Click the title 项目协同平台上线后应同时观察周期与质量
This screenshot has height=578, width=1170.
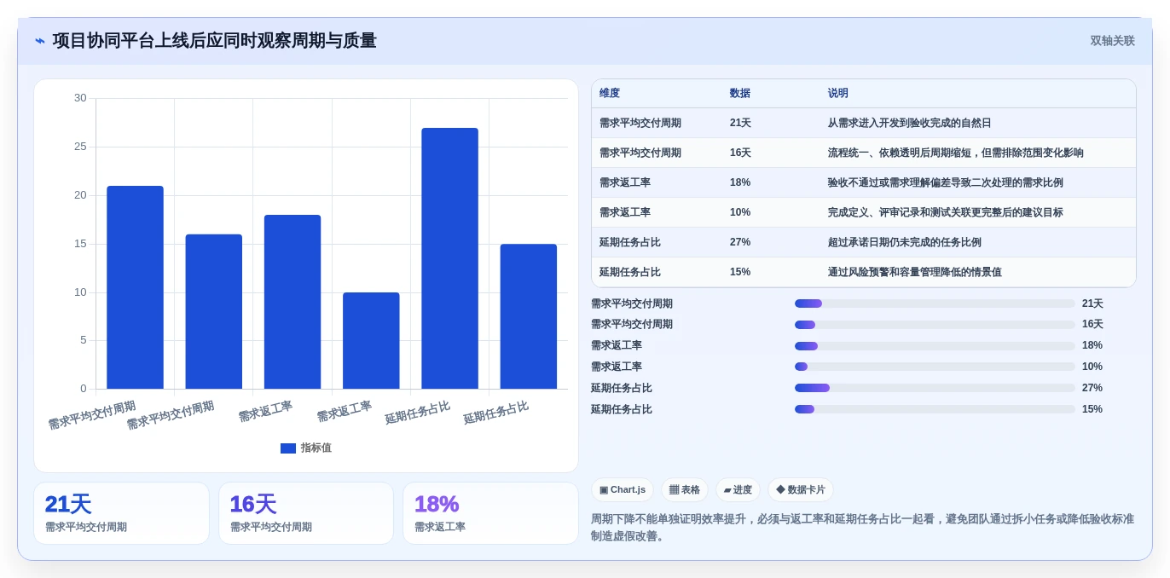[214, 41]
